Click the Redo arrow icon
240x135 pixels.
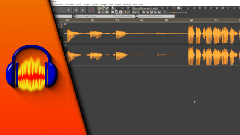click(138, 12)
